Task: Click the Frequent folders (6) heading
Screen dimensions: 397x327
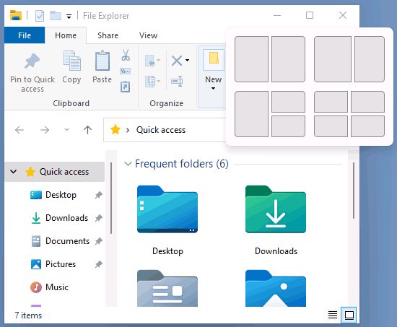Action: tap(182, 164)
